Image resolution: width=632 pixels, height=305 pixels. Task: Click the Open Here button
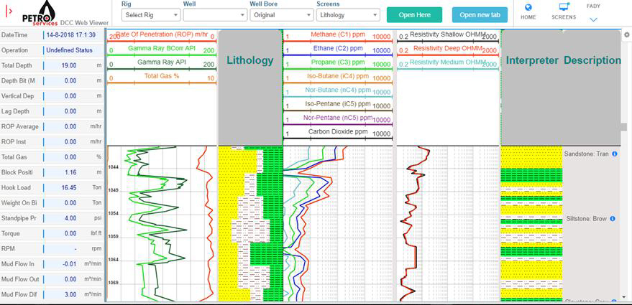[x=414, y=15]
